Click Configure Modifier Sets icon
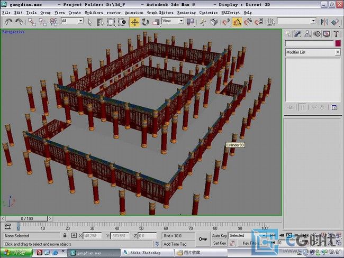 point(334,107)
